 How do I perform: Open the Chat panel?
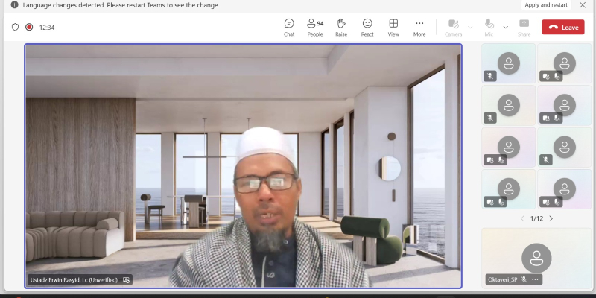[x=289, y=28]
